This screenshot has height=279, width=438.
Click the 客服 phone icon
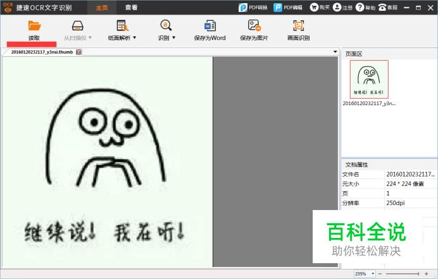pos(382,7)
